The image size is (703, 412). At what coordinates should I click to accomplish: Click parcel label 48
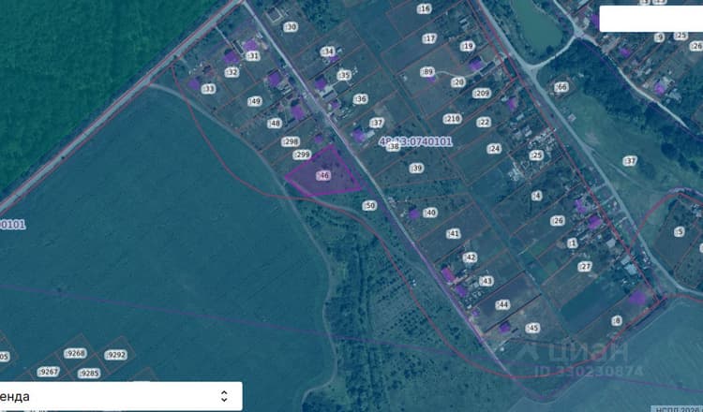[275, 124]
